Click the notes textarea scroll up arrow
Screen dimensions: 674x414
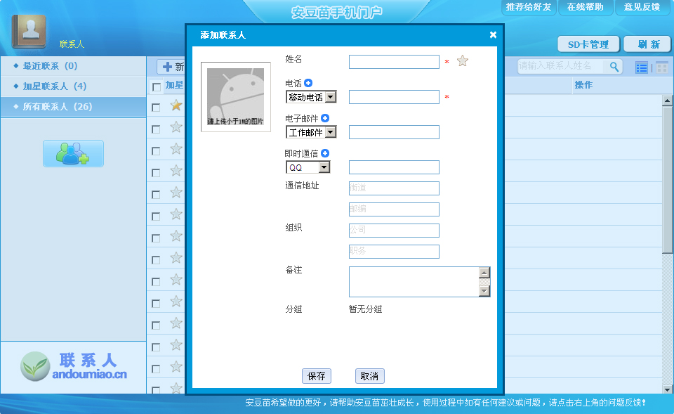click(484, 273)
